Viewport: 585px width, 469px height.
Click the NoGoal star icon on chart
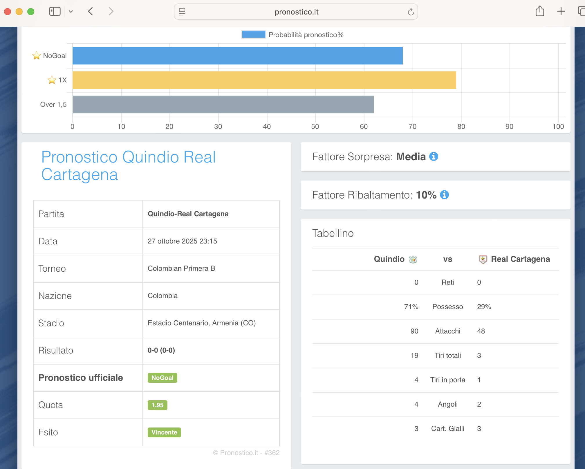click(x=37, y=55)
